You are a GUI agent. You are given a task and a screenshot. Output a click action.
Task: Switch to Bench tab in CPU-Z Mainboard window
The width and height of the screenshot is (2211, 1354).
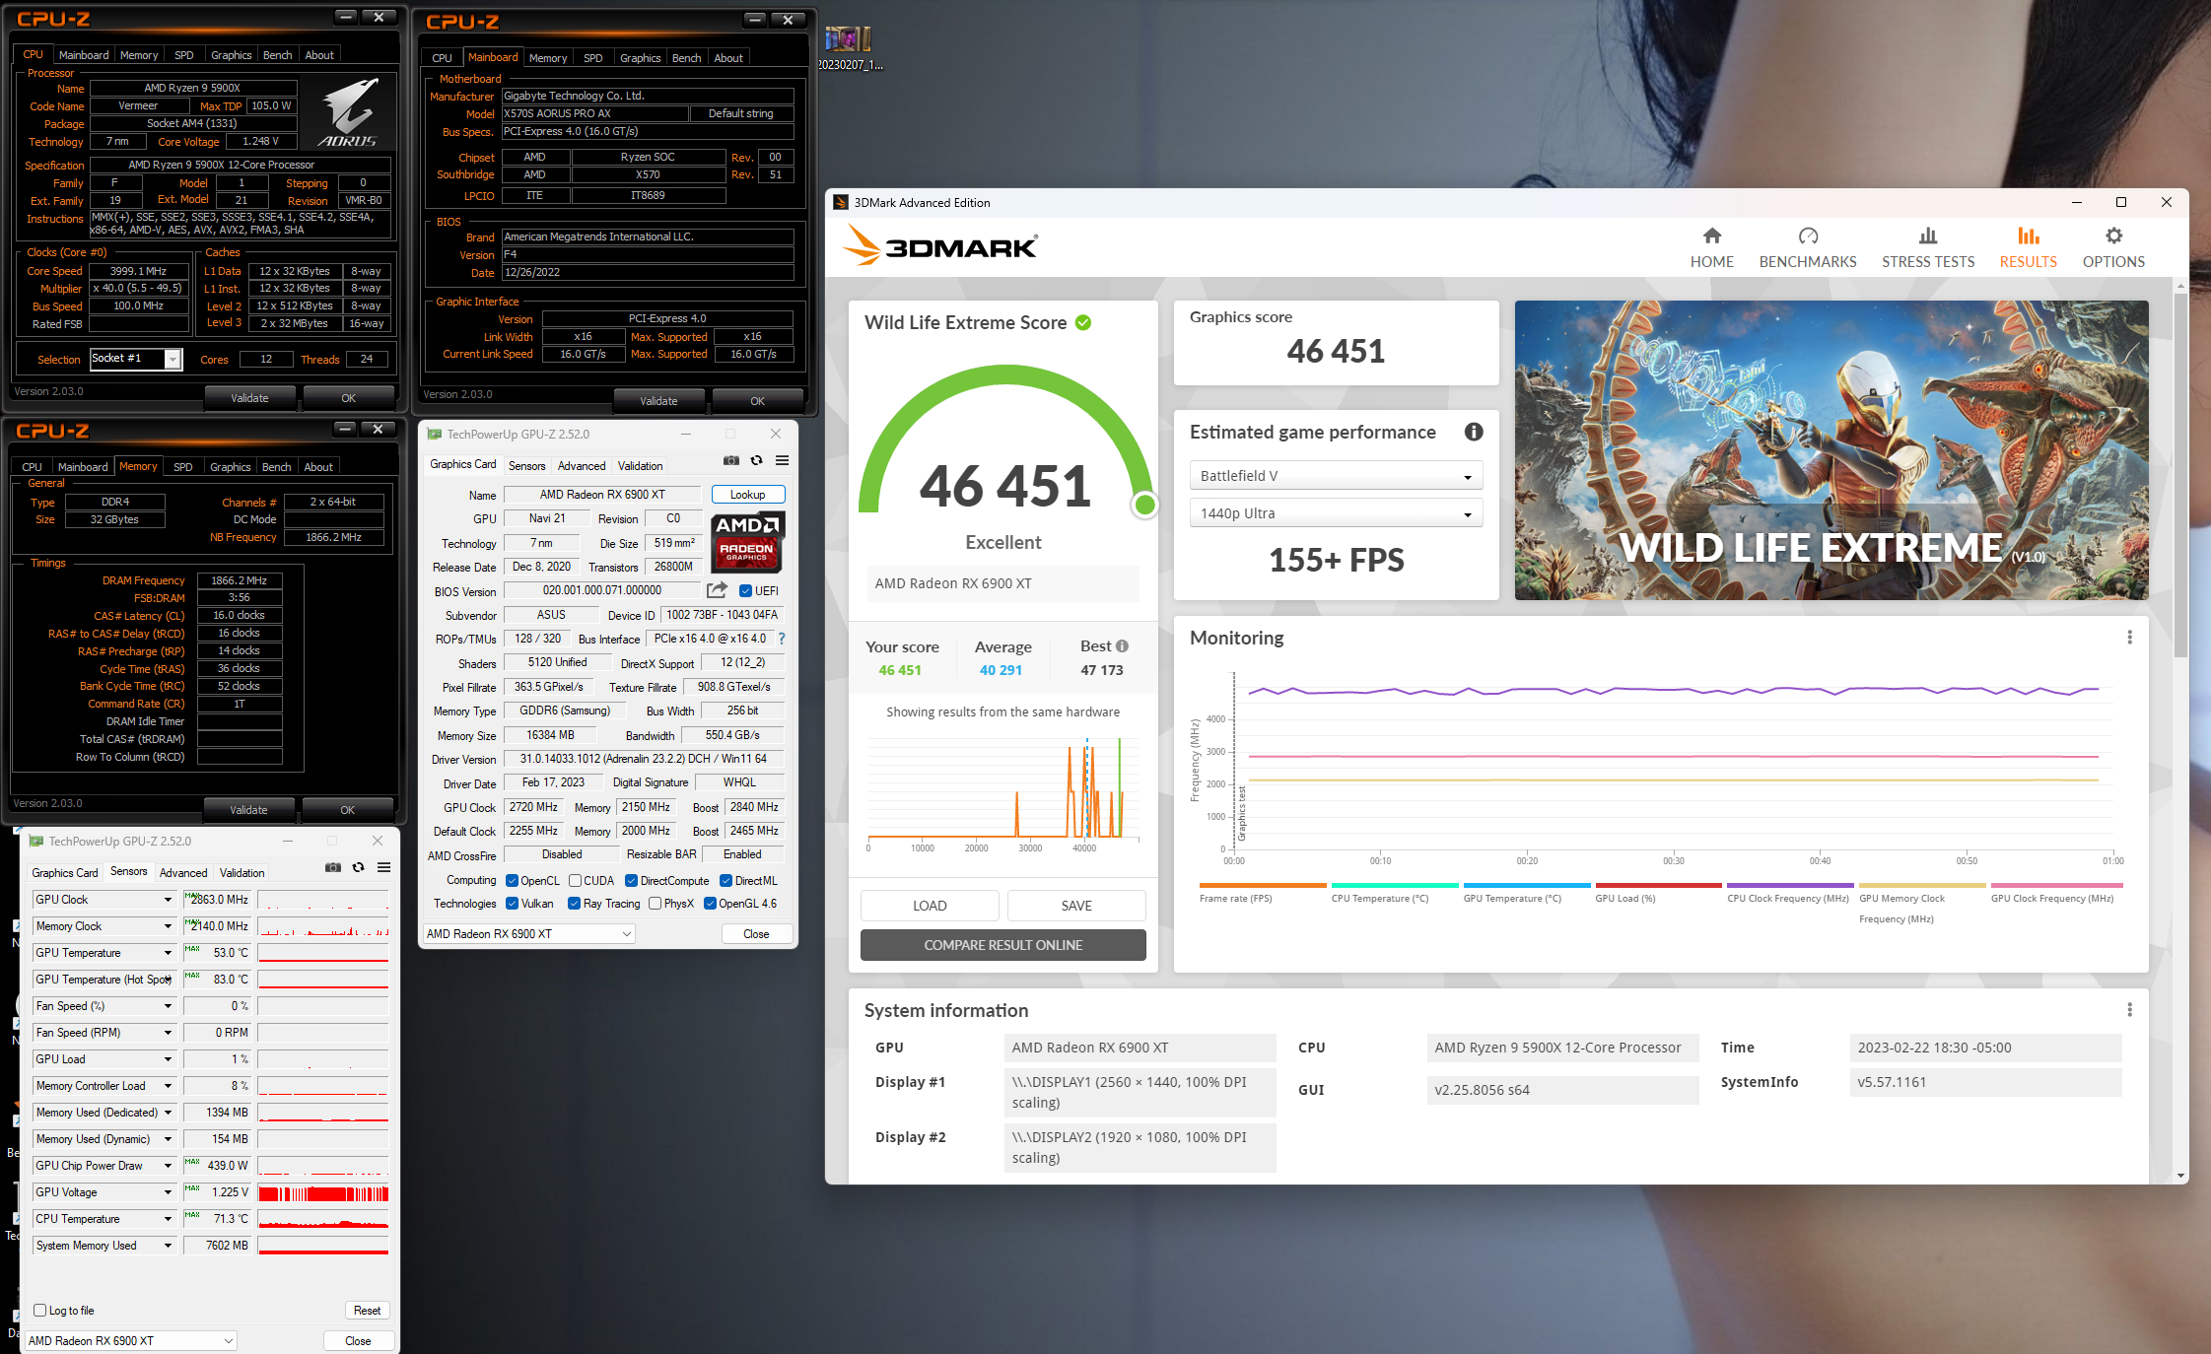(x=686, y=58)
